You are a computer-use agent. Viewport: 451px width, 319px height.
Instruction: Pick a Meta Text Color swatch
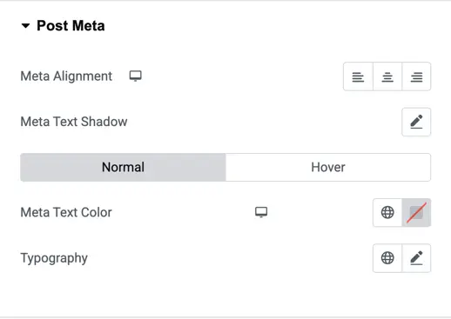click(x=416, y=212)
